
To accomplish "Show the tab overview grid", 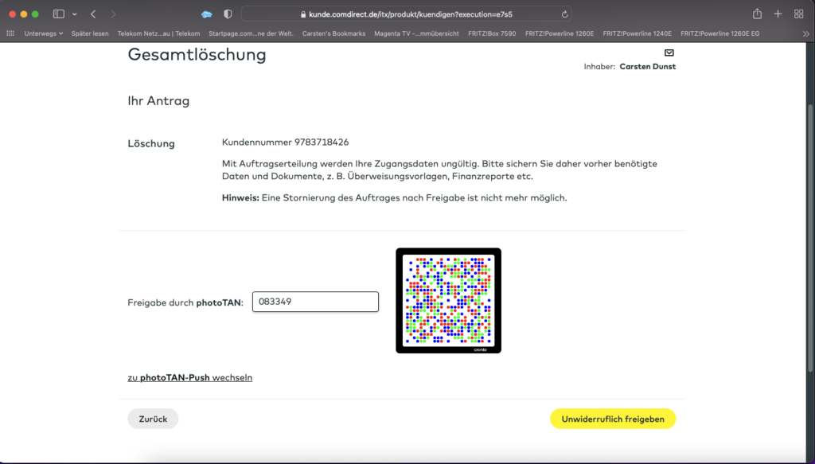I will (x=799, y=14).
